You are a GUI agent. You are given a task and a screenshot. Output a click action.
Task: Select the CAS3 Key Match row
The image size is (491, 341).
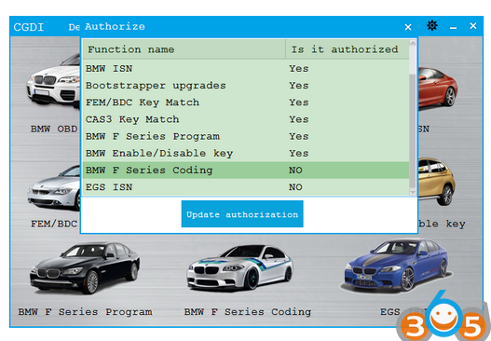click(x=246, y=119)
